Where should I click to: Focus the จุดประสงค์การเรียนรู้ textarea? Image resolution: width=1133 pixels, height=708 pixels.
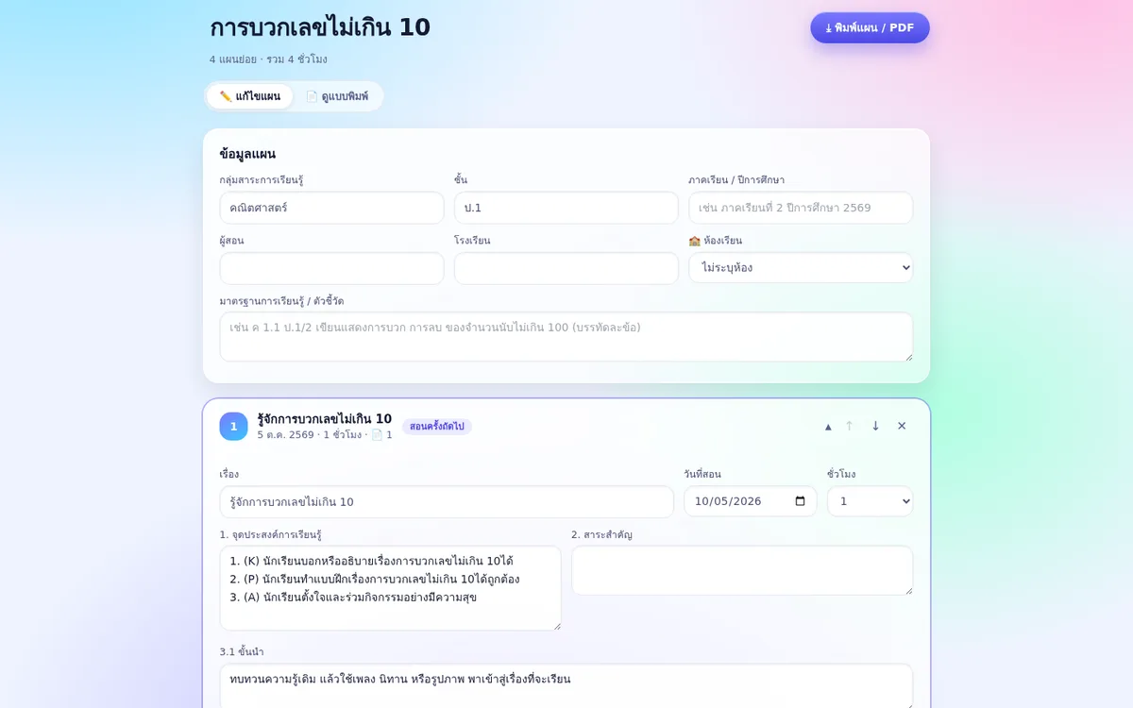(390, 588)
